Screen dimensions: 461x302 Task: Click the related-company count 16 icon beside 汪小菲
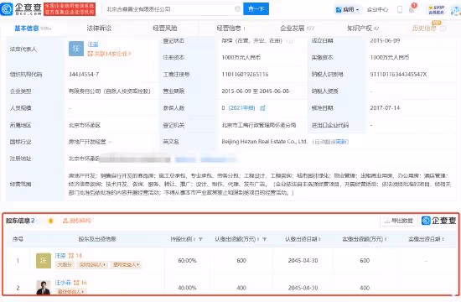click(x=80, y=283)
